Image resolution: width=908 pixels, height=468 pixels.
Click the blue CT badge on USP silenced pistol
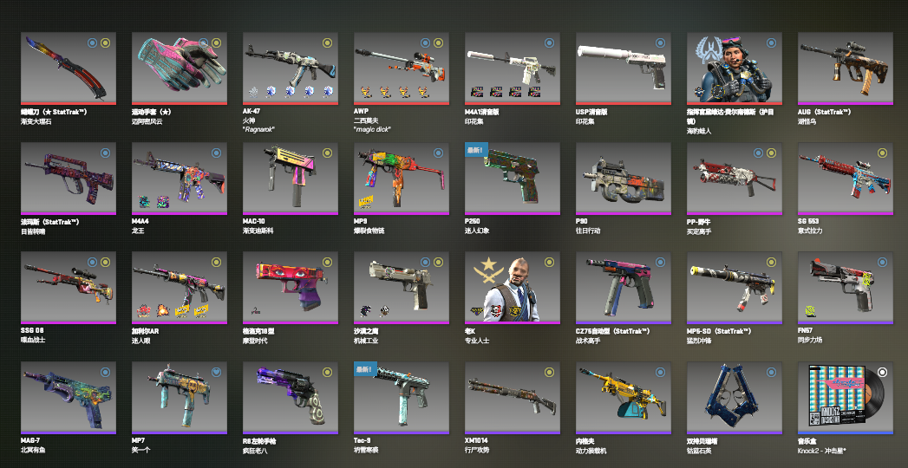[x=660, y=42]
